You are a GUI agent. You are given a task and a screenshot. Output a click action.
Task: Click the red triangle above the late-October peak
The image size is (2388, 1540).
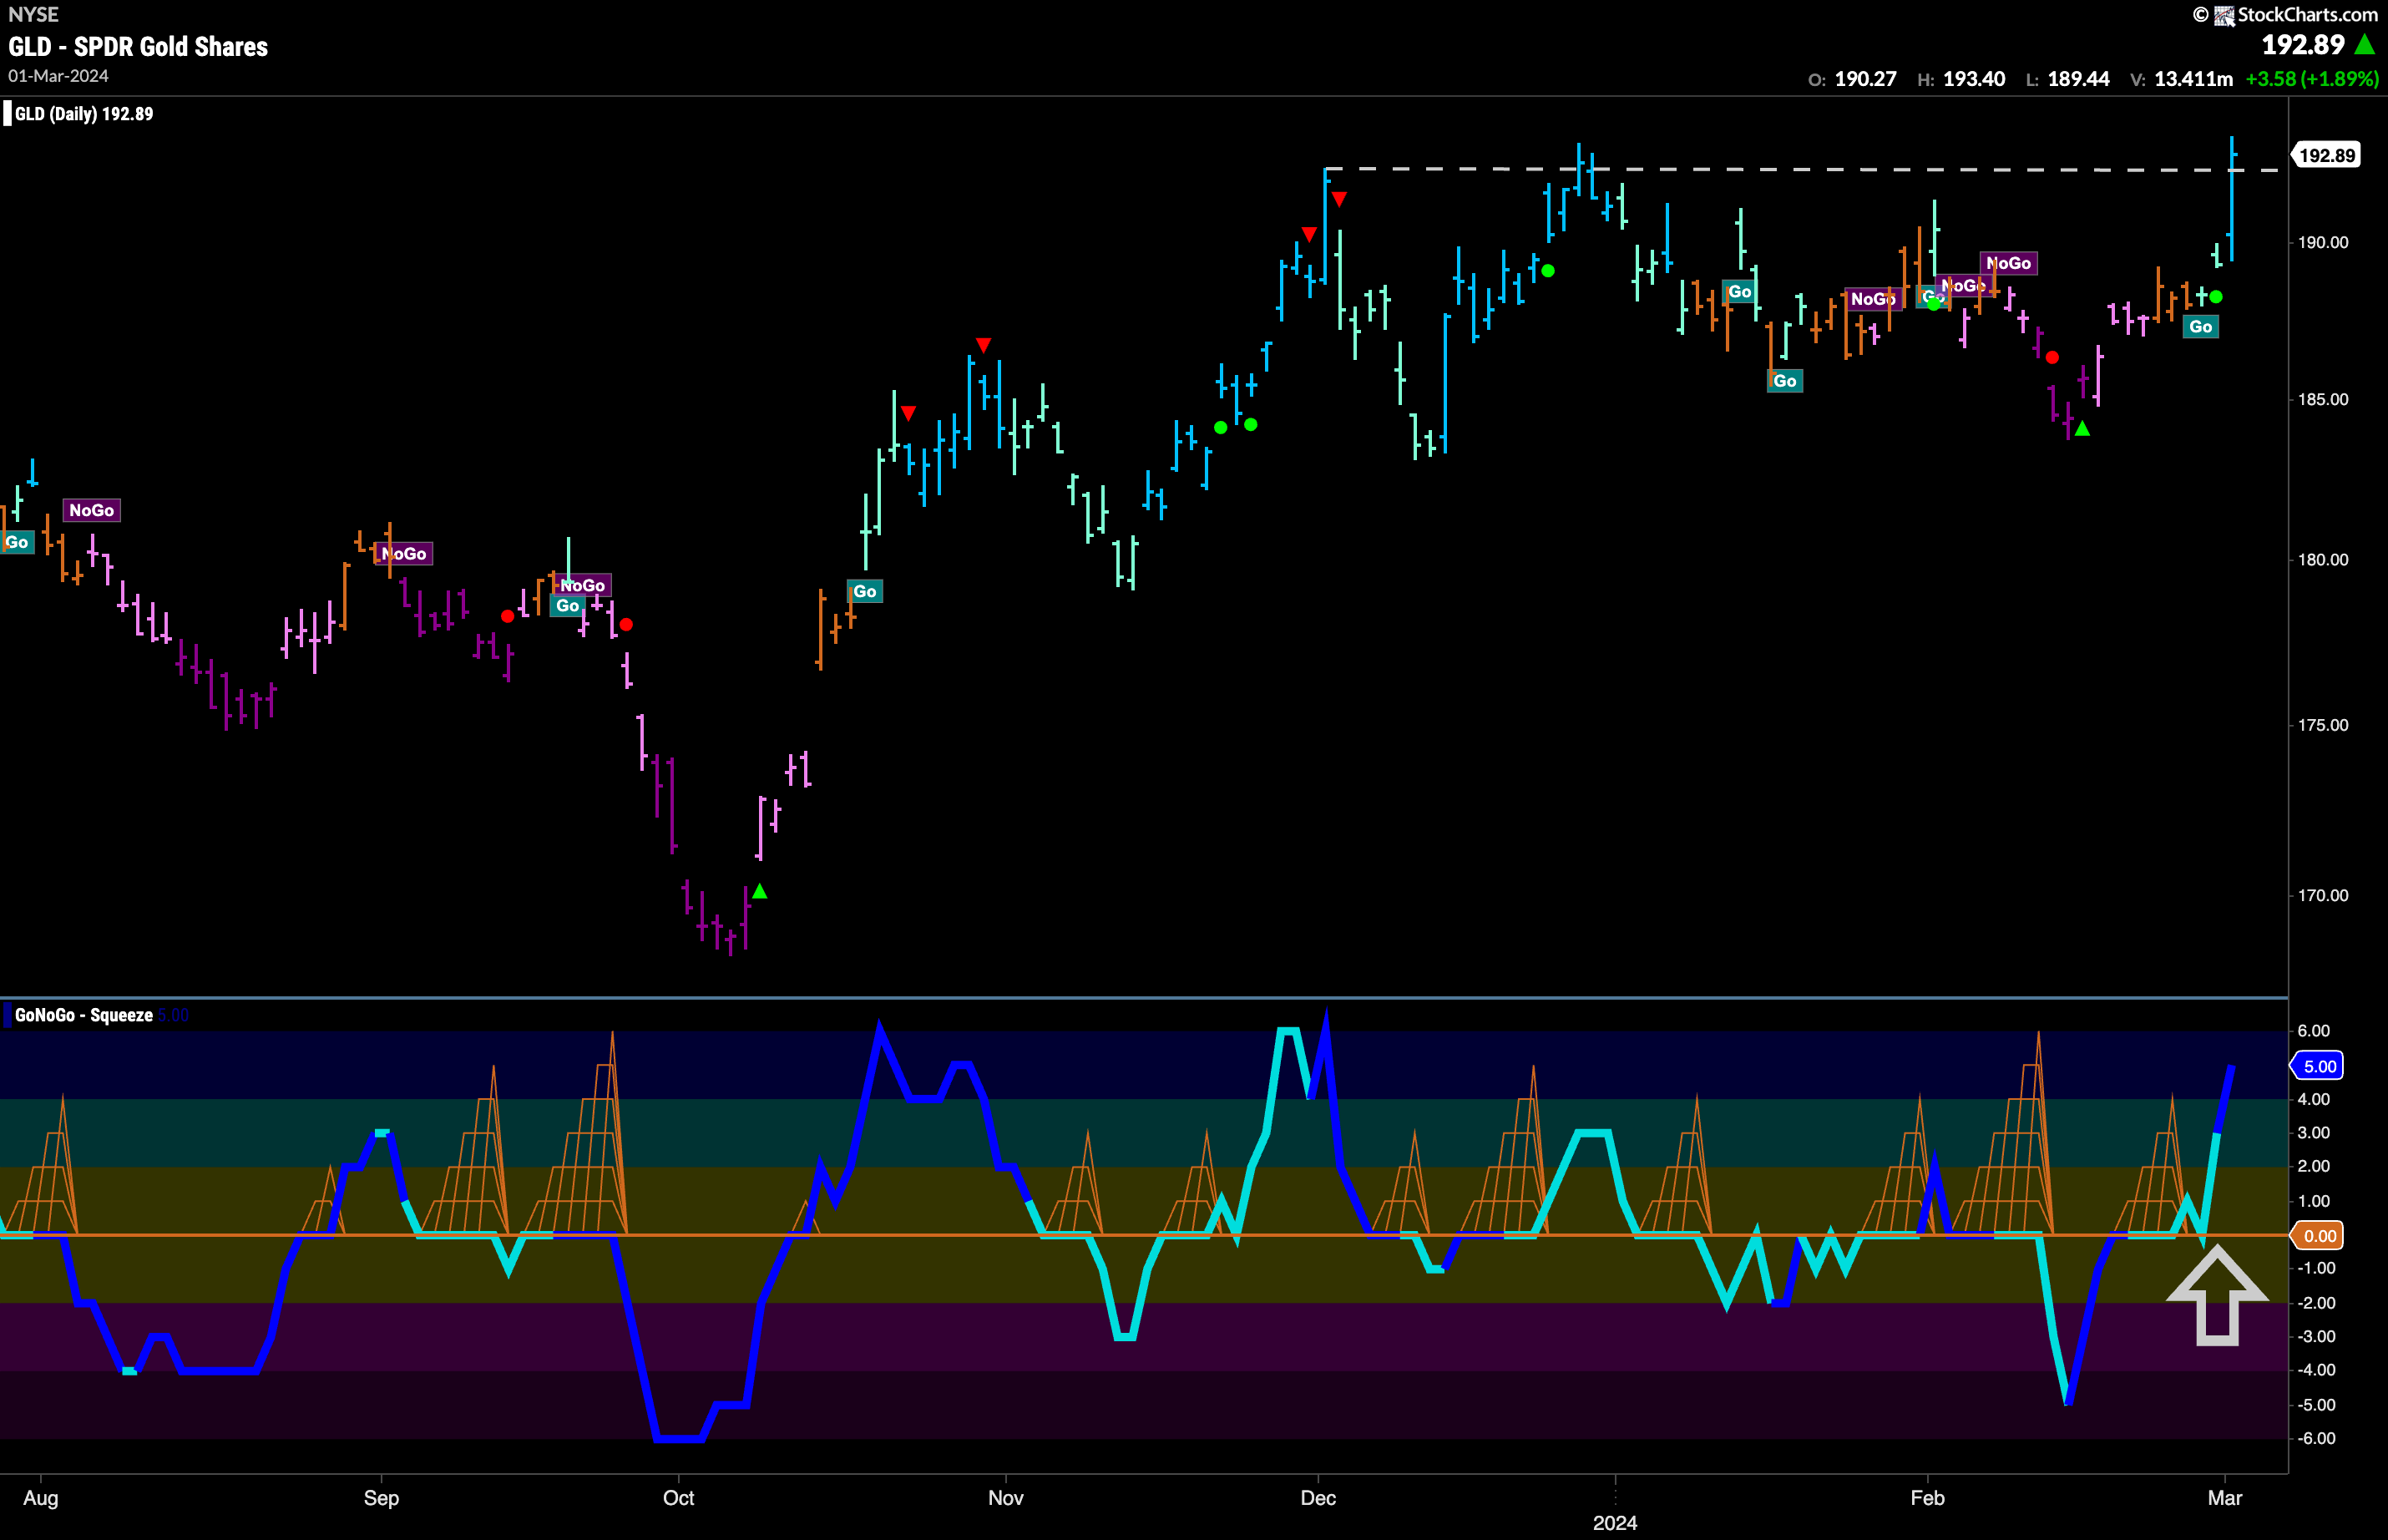click(984, 345)
